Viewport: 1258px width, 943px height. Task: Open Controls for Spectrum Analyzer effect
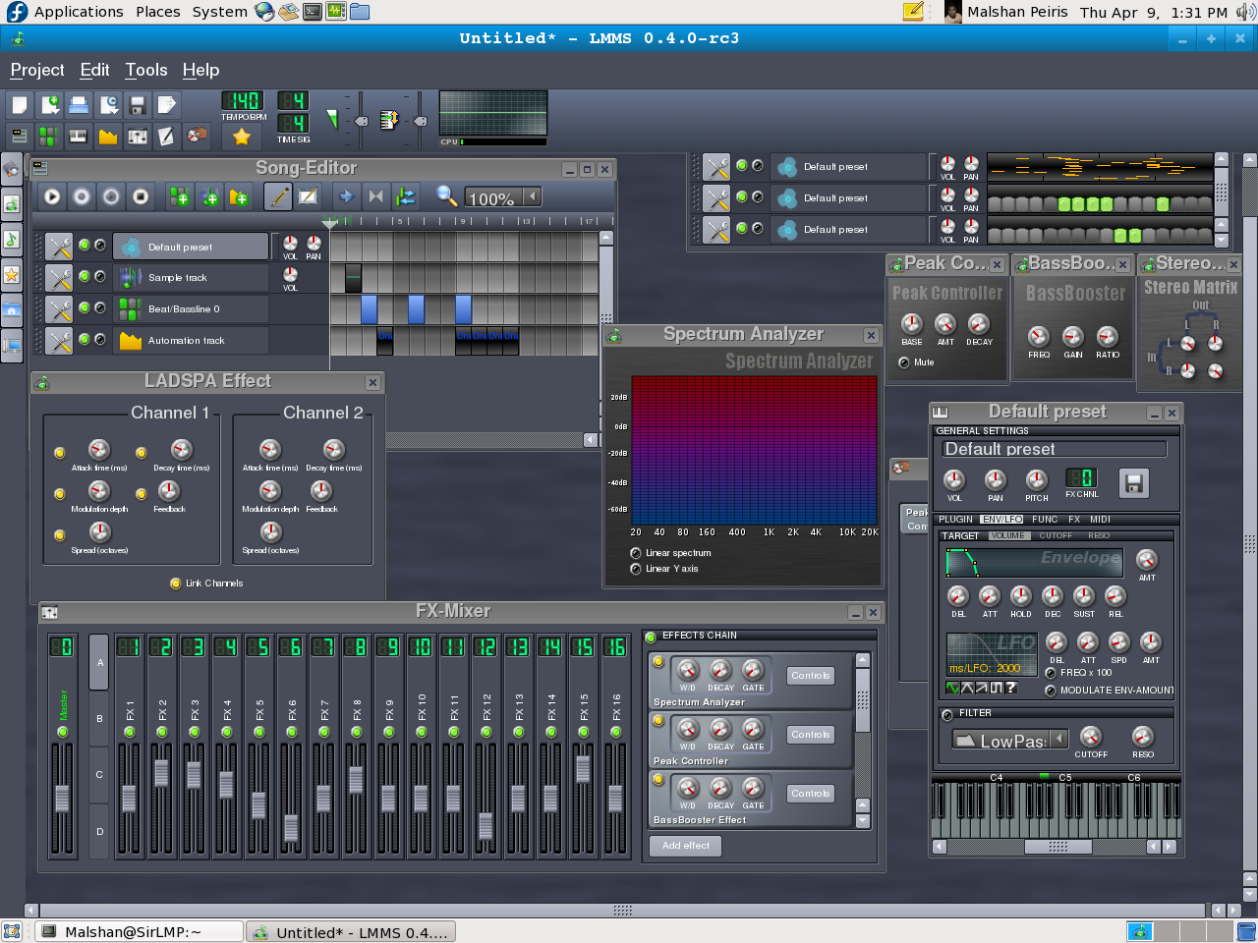tap(811, 676)
